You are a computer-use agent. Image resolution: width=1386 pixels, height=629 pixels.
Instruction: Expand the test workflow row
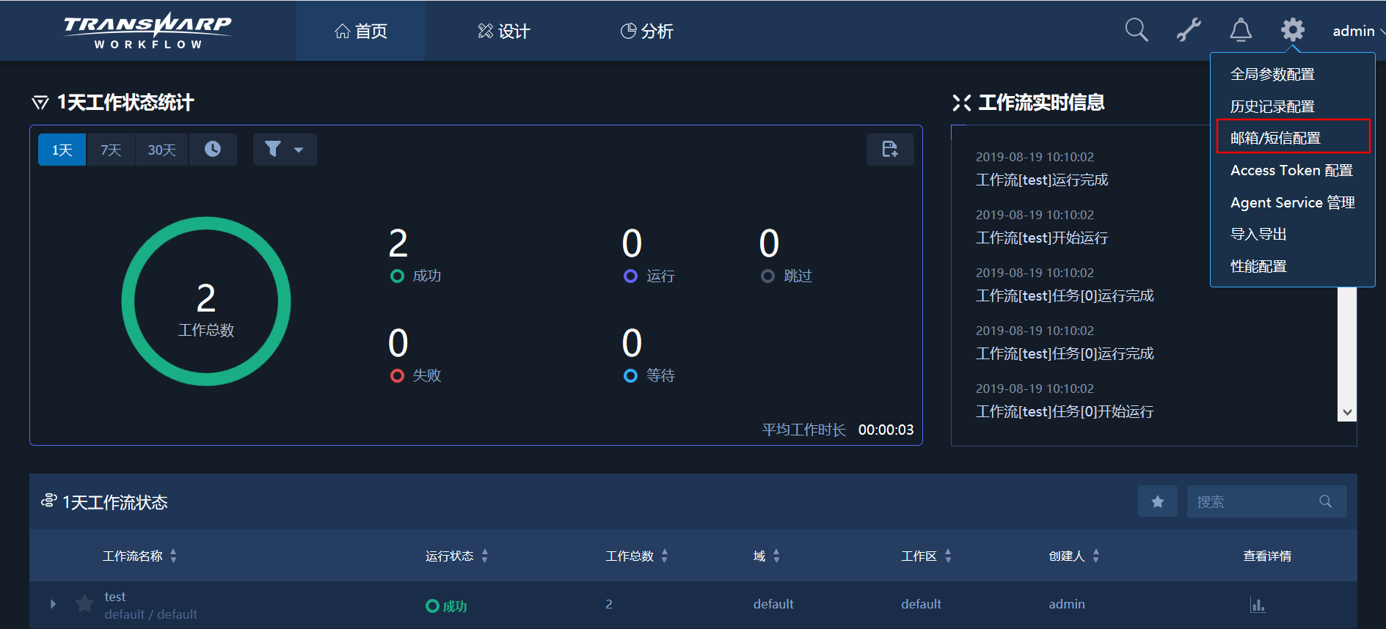[53, 604]
